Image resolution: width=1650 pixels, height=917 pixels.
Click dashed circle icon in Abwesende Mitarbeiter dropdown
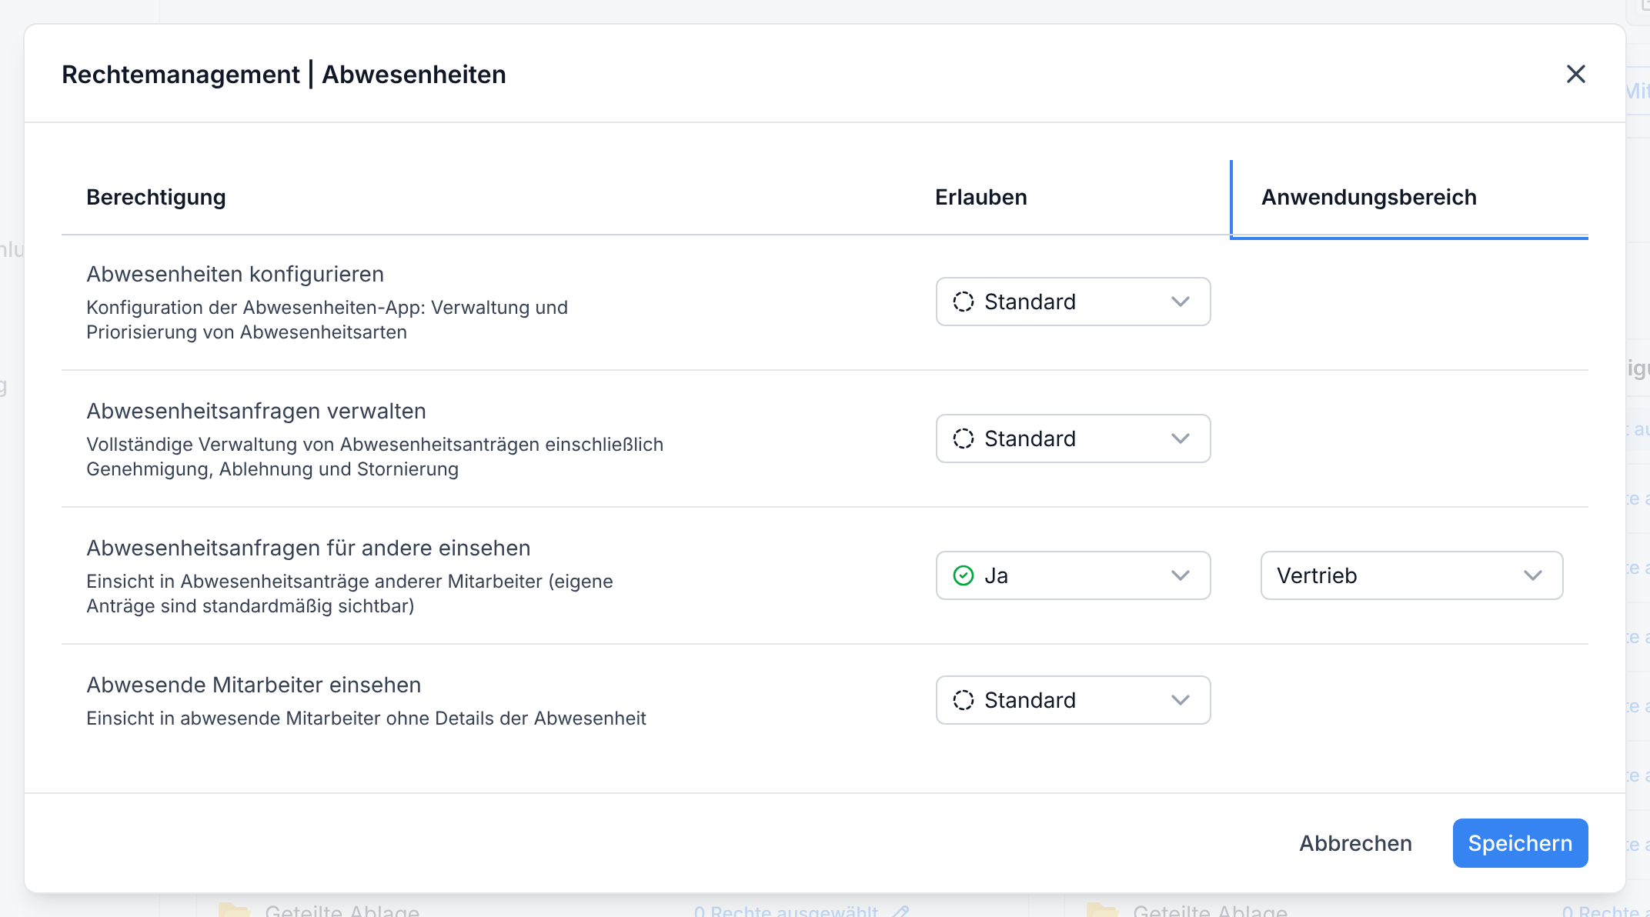coord(964,700)
